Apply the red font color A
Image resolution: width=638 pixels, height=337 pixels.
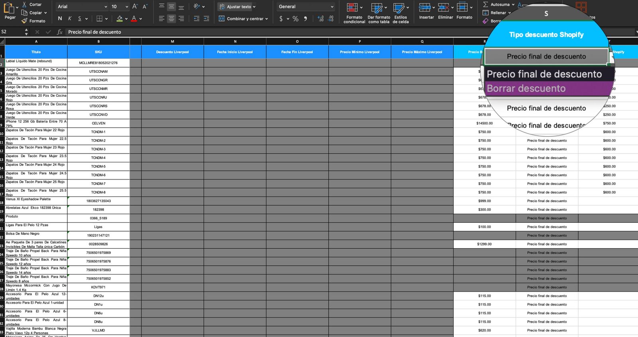[134, 18]
